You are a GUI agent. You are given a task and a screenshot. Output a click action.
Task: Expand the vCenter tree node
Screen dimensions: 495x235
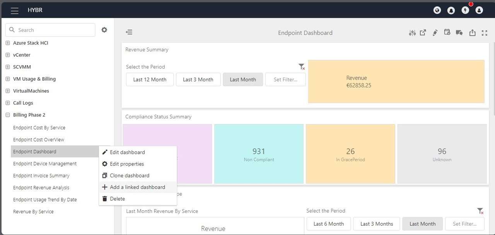point(8,55)
